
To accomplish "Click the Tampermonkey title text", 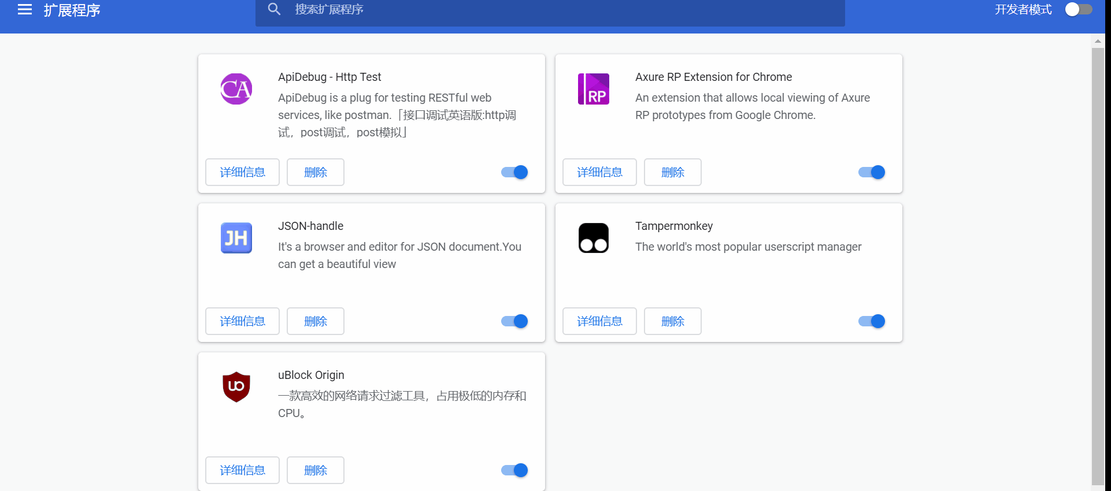I will 674,226.
